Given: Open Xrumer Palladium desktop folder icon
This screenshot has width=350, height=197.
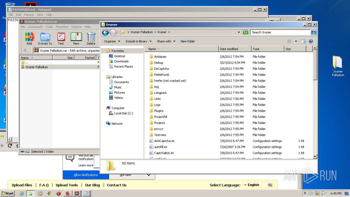Looking at the screenshot, I should coord(338,66).
